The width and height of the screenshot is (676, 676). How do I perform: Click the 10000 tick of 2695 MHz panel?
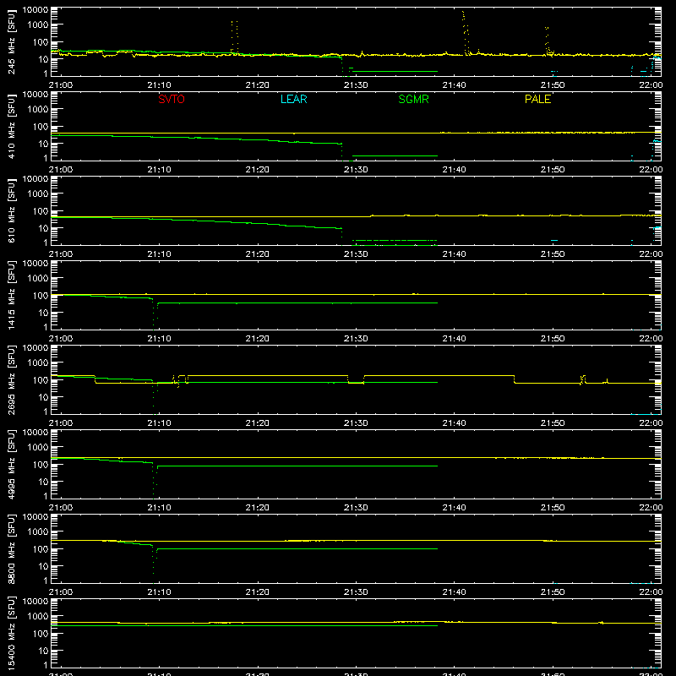pyautogui.click(x=35, y=348)
